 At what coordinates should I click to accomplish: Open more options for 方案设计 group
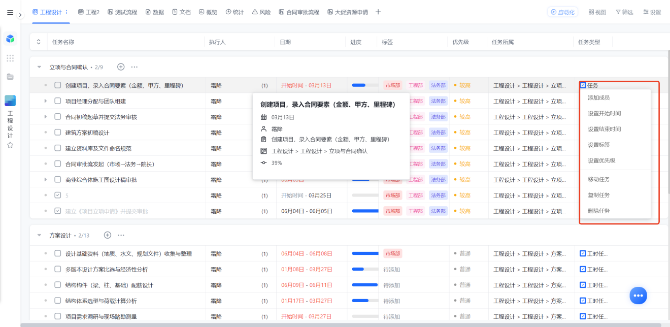coord(121,235)
